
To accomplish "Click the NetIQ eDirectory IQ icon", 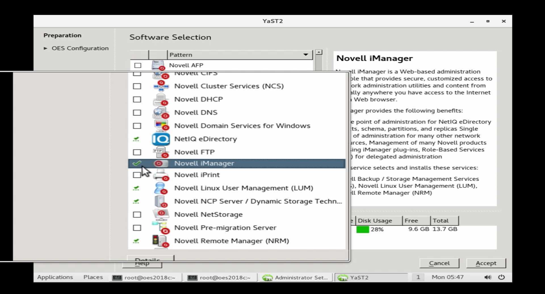I will coord(161,139).
